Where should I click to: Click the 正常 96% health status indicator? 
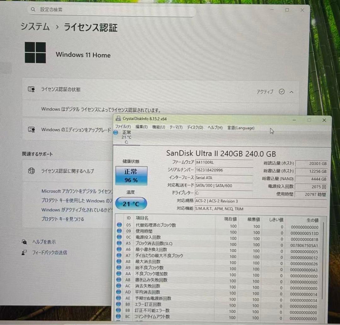(131, 175)
